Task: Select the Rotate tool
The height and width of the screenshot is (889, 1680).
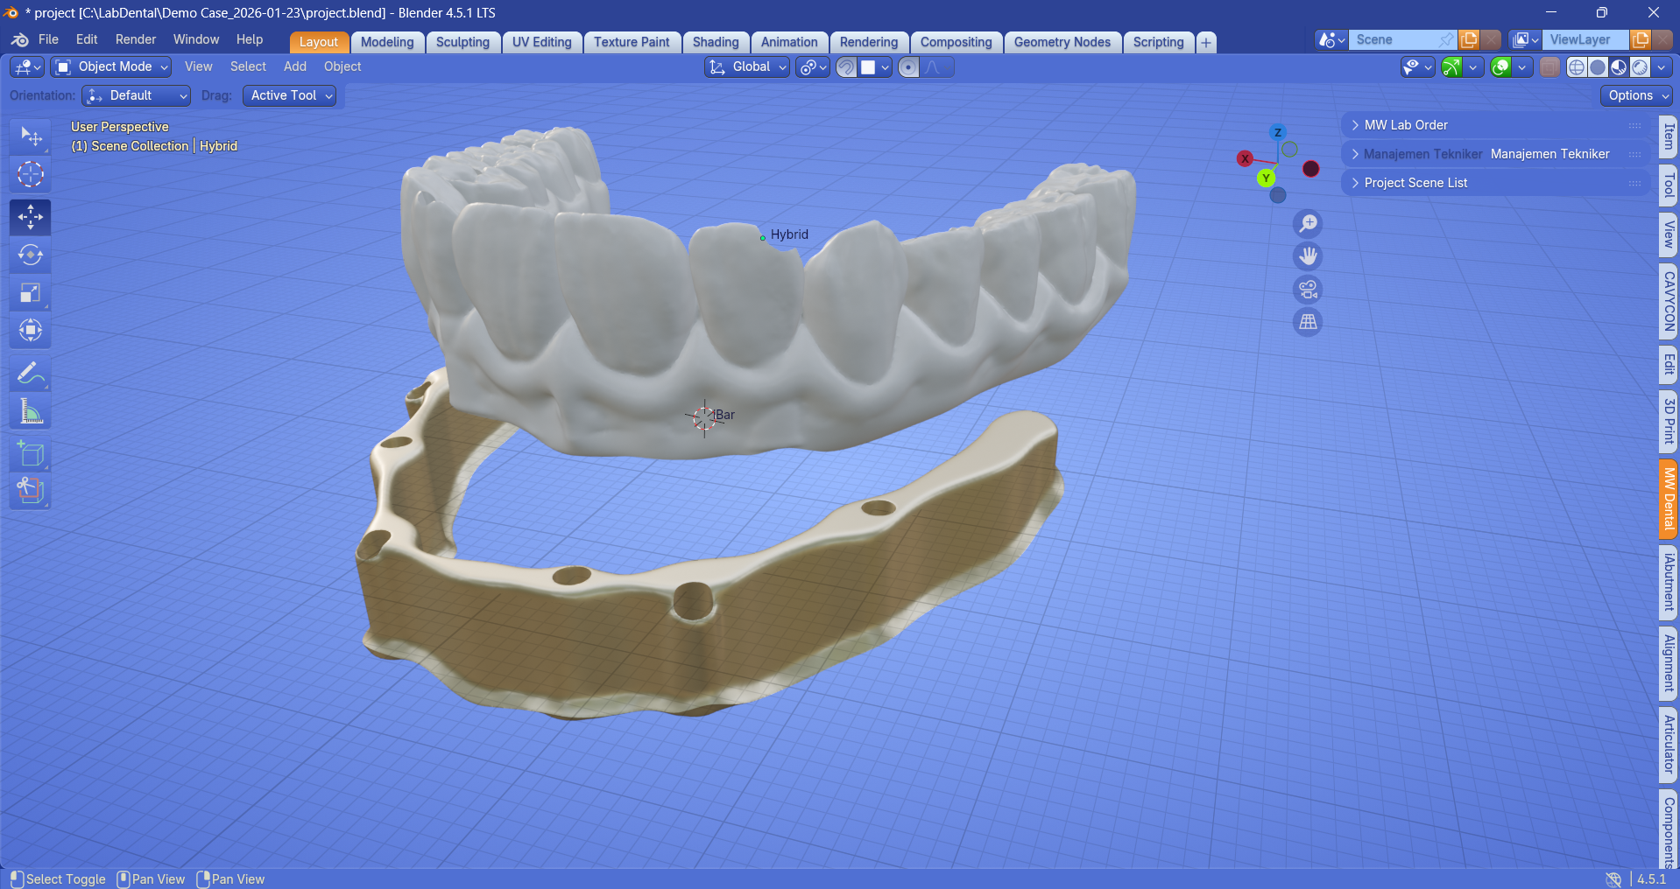Action: tap(30, 255)
